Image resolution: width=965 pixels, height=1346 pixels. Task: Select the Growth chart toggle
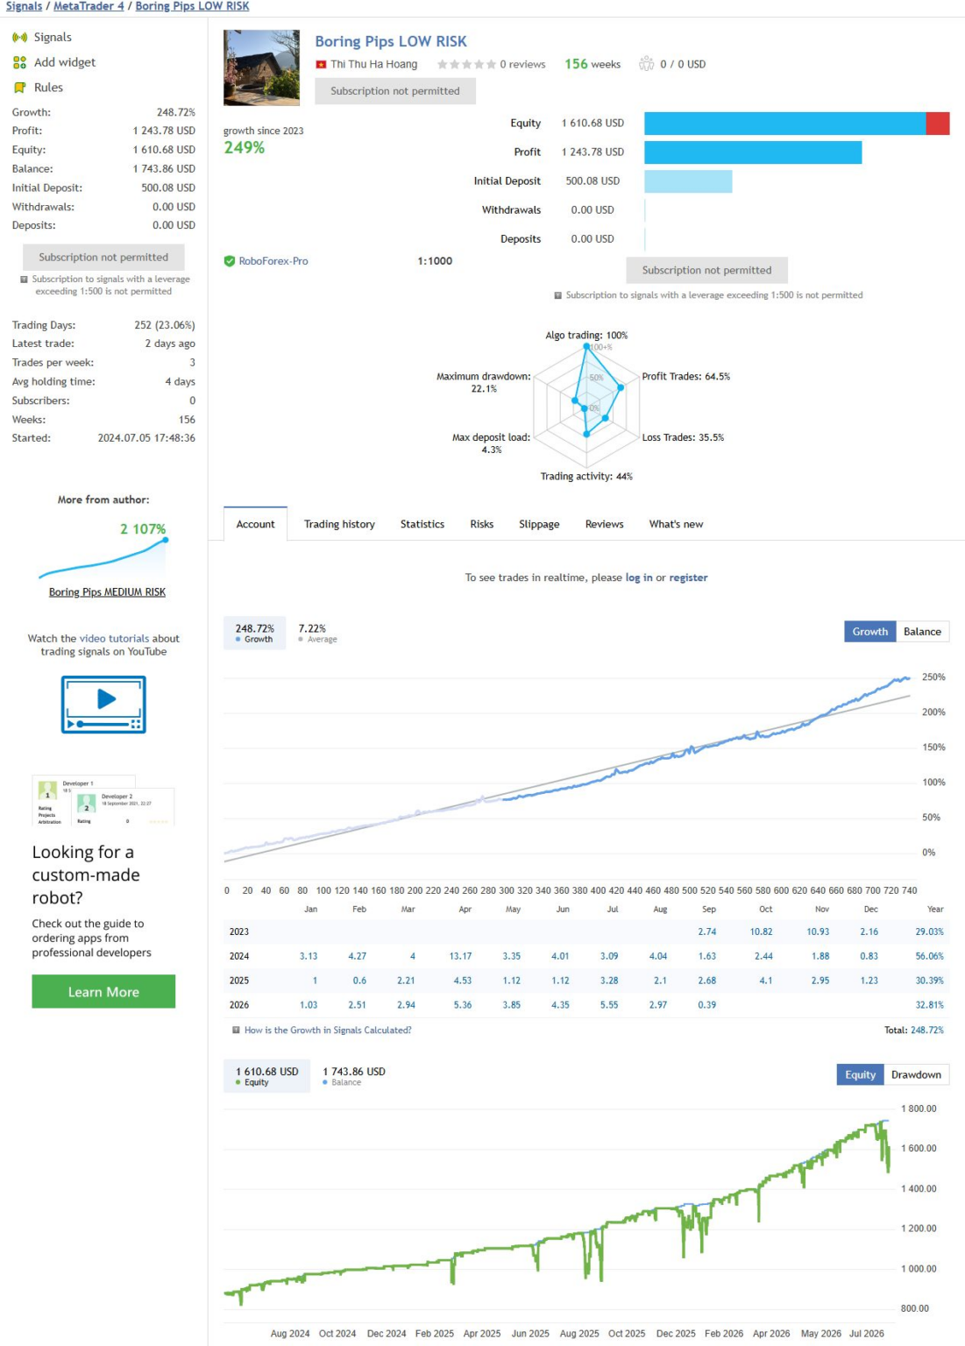coord(869,632)
